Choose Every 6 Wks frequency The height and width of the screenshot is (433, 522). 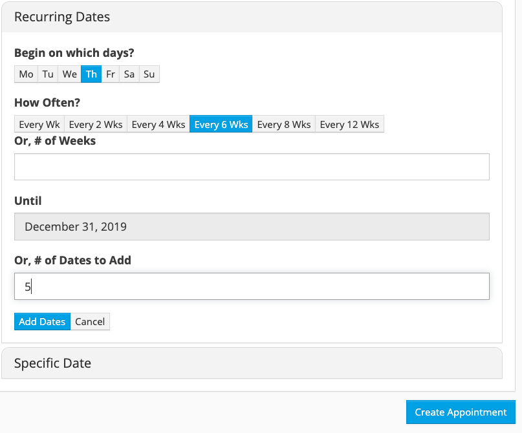(x=221, y=124)
